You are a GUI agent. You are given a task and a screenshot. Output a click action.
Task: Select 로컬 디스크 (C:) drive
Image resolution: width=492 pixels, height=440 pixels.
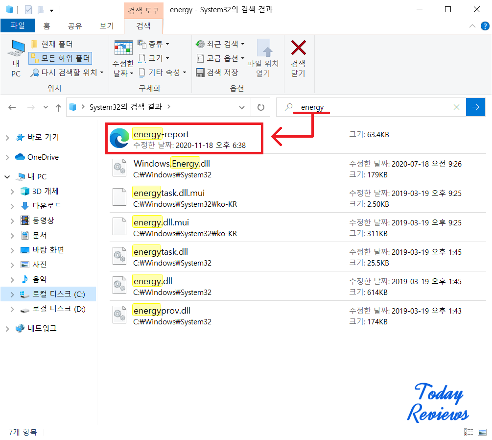tap(58, 294)
